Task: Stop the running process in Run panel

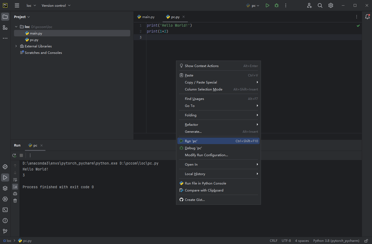Action: point(21,155)
